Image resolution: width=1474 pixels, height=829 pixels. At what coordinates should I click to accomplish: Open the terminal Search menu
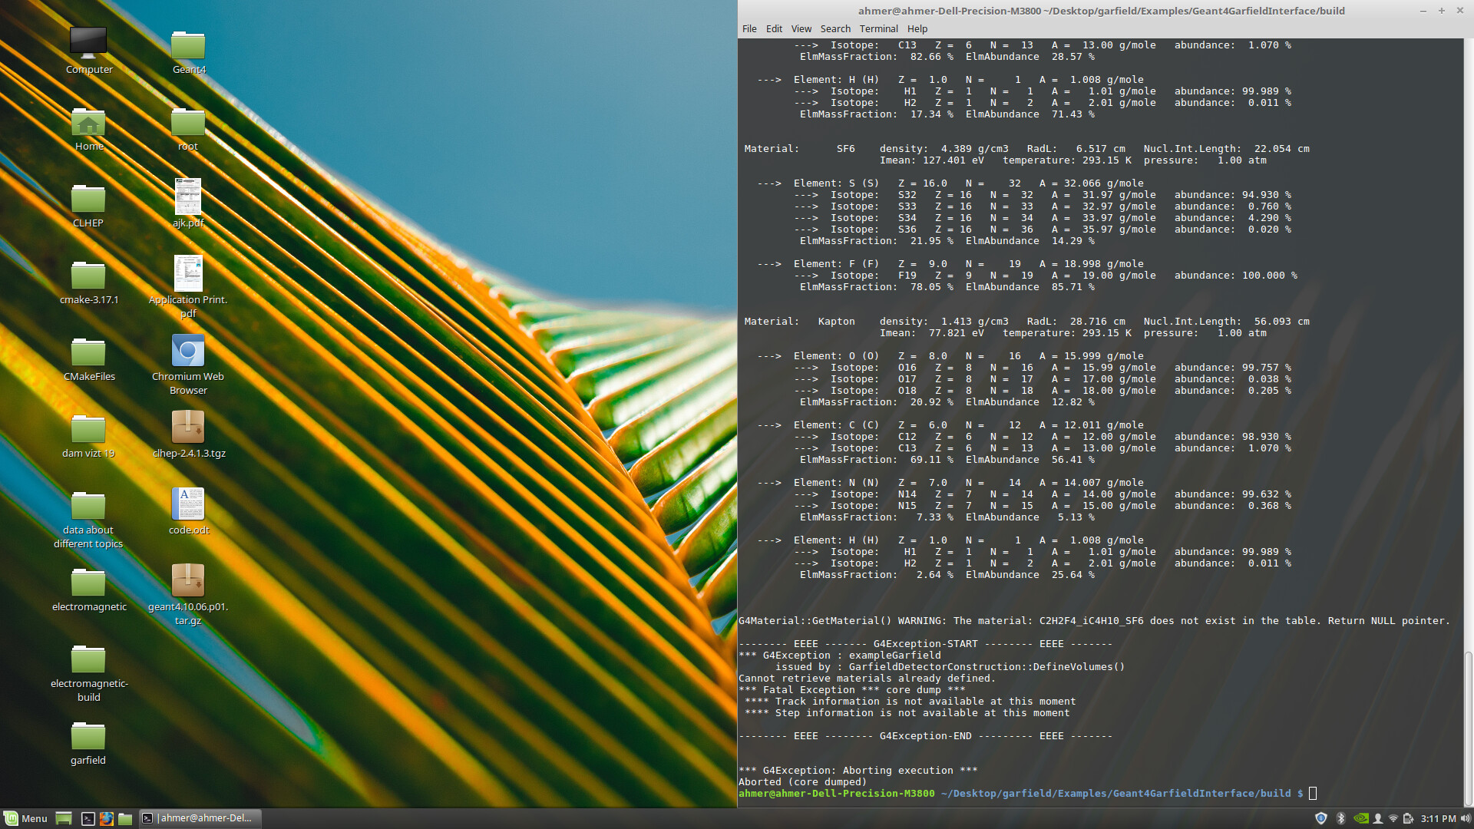(835, 28)
